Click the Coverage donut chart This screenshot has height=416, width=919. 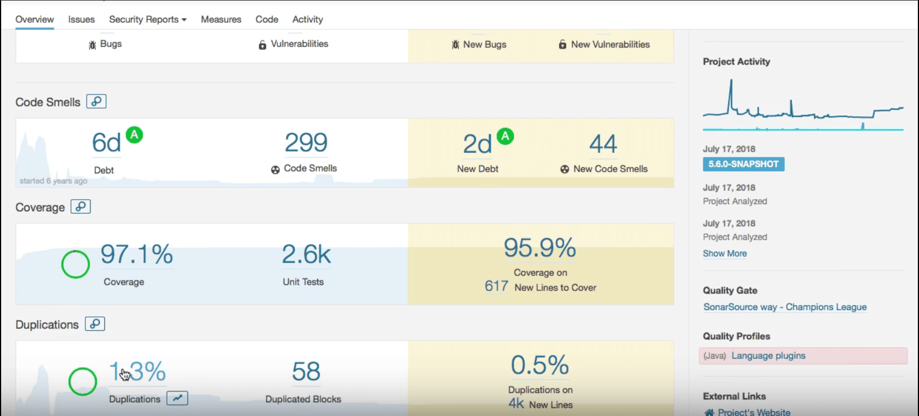pyautogui.click(x=75, y=264)
